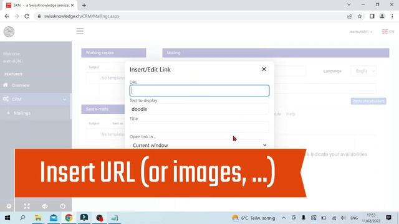Click the Working copies panel header
The height and width of the screenshot is (224, 399).
point(113,53)
